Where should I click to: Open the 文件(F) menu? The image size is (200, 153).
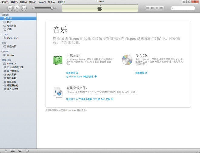(x=5, y=2)
